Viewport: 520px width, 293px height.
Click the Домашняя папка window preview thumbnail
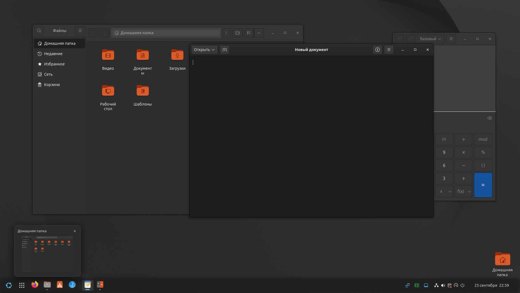pos(47,254)
